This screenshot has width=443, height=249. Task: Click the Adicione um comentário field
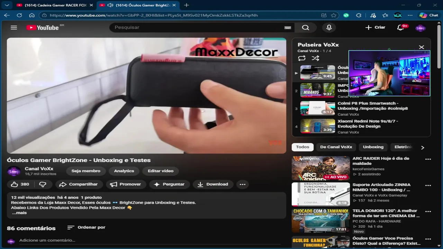[x=151, y=240]
